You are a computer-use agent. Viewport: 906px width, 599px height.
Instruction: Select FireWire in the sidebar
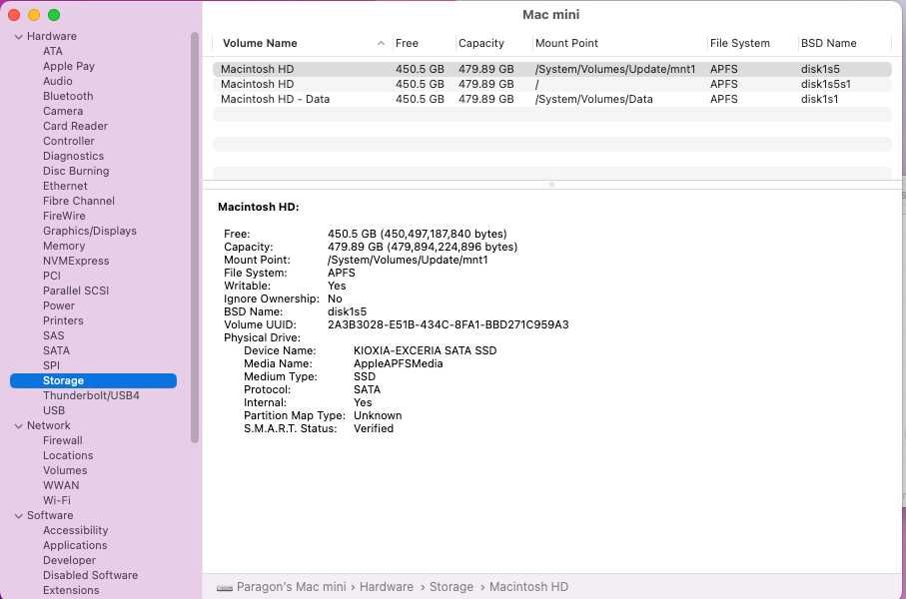64,216
